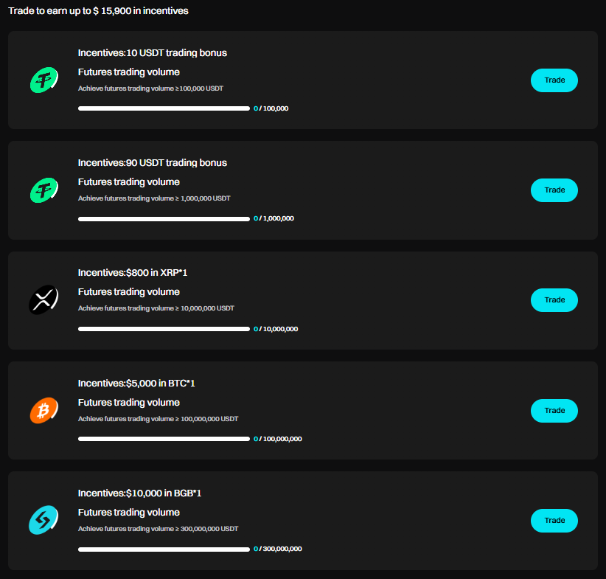Screen dimensions: 606x579
Task: Select the 'Incentives:$800 in XRP*1' heading
Action: pos(133,273)
